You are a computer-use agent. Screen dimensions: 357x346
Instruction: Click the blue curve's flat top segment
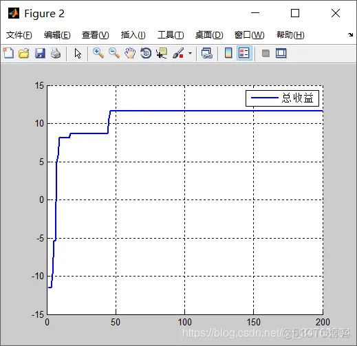[x=217, y=111]
